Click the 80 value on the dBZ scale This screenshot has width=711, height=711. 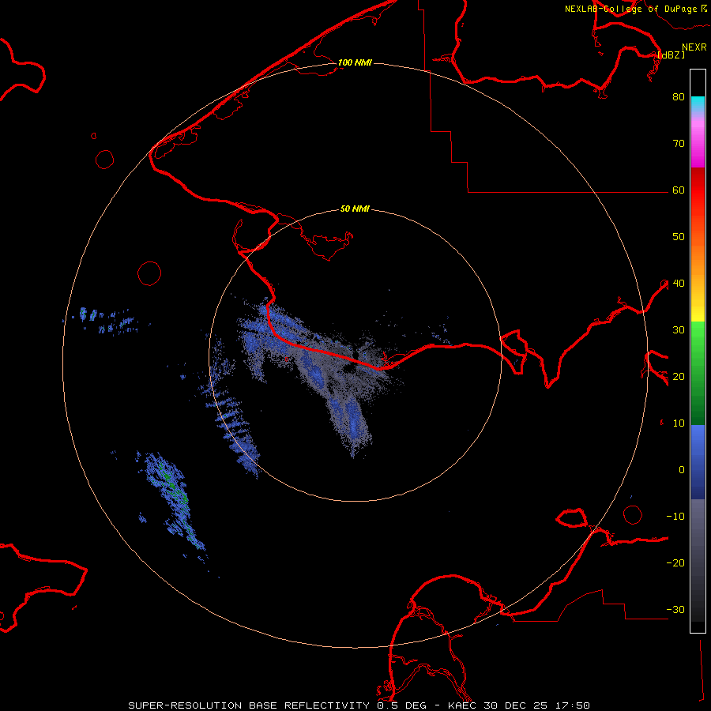coord(679,96)
